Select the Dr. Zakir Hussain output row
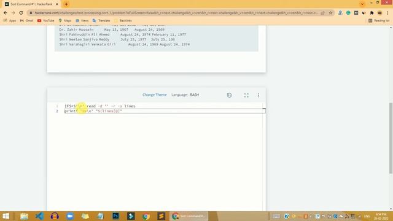 pos(112,29)
